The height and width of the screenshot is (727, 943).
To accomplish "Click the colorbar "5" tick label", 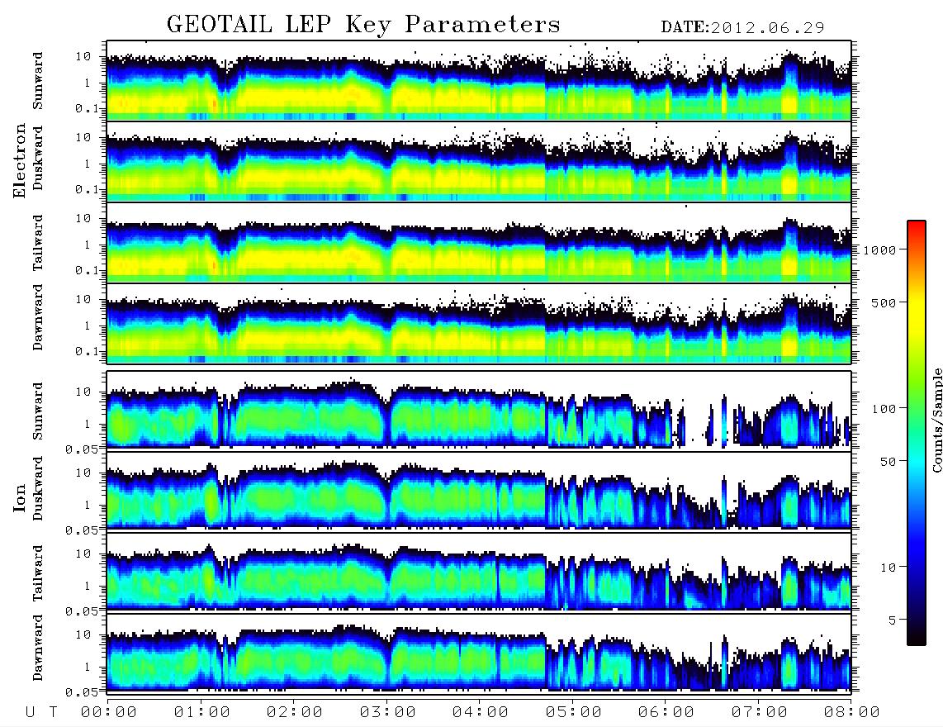I will pyautogui.click(x=891, y=620).
